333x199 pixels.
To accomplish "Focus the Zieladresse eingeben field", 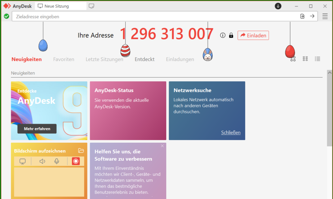I will (x=165, y=16).
